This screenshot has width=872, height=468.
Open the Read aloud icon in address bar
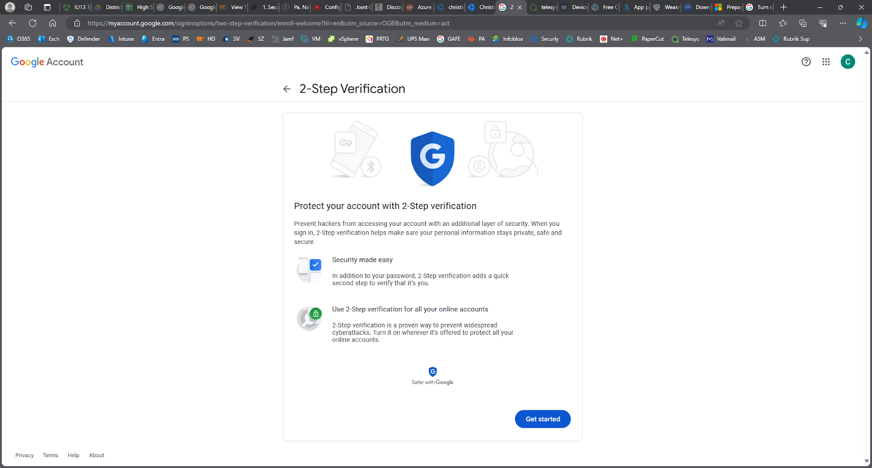point(721,23)
